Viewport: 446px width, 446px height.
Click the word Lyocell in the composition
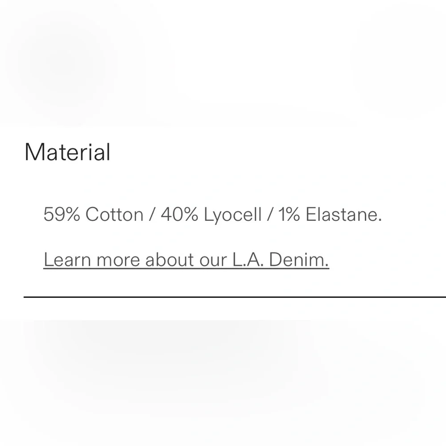click(x=232, y=215)
